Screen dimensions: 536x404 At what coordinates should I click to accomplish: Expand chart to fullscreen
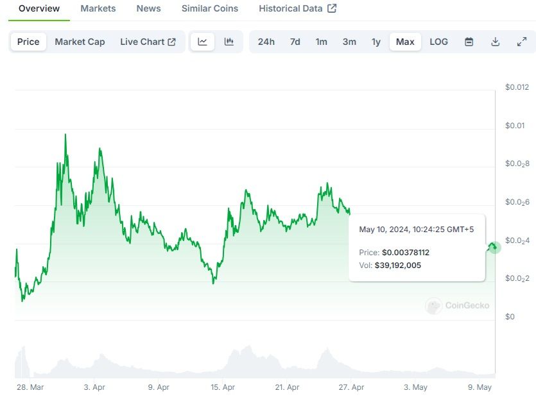[522, 42]
